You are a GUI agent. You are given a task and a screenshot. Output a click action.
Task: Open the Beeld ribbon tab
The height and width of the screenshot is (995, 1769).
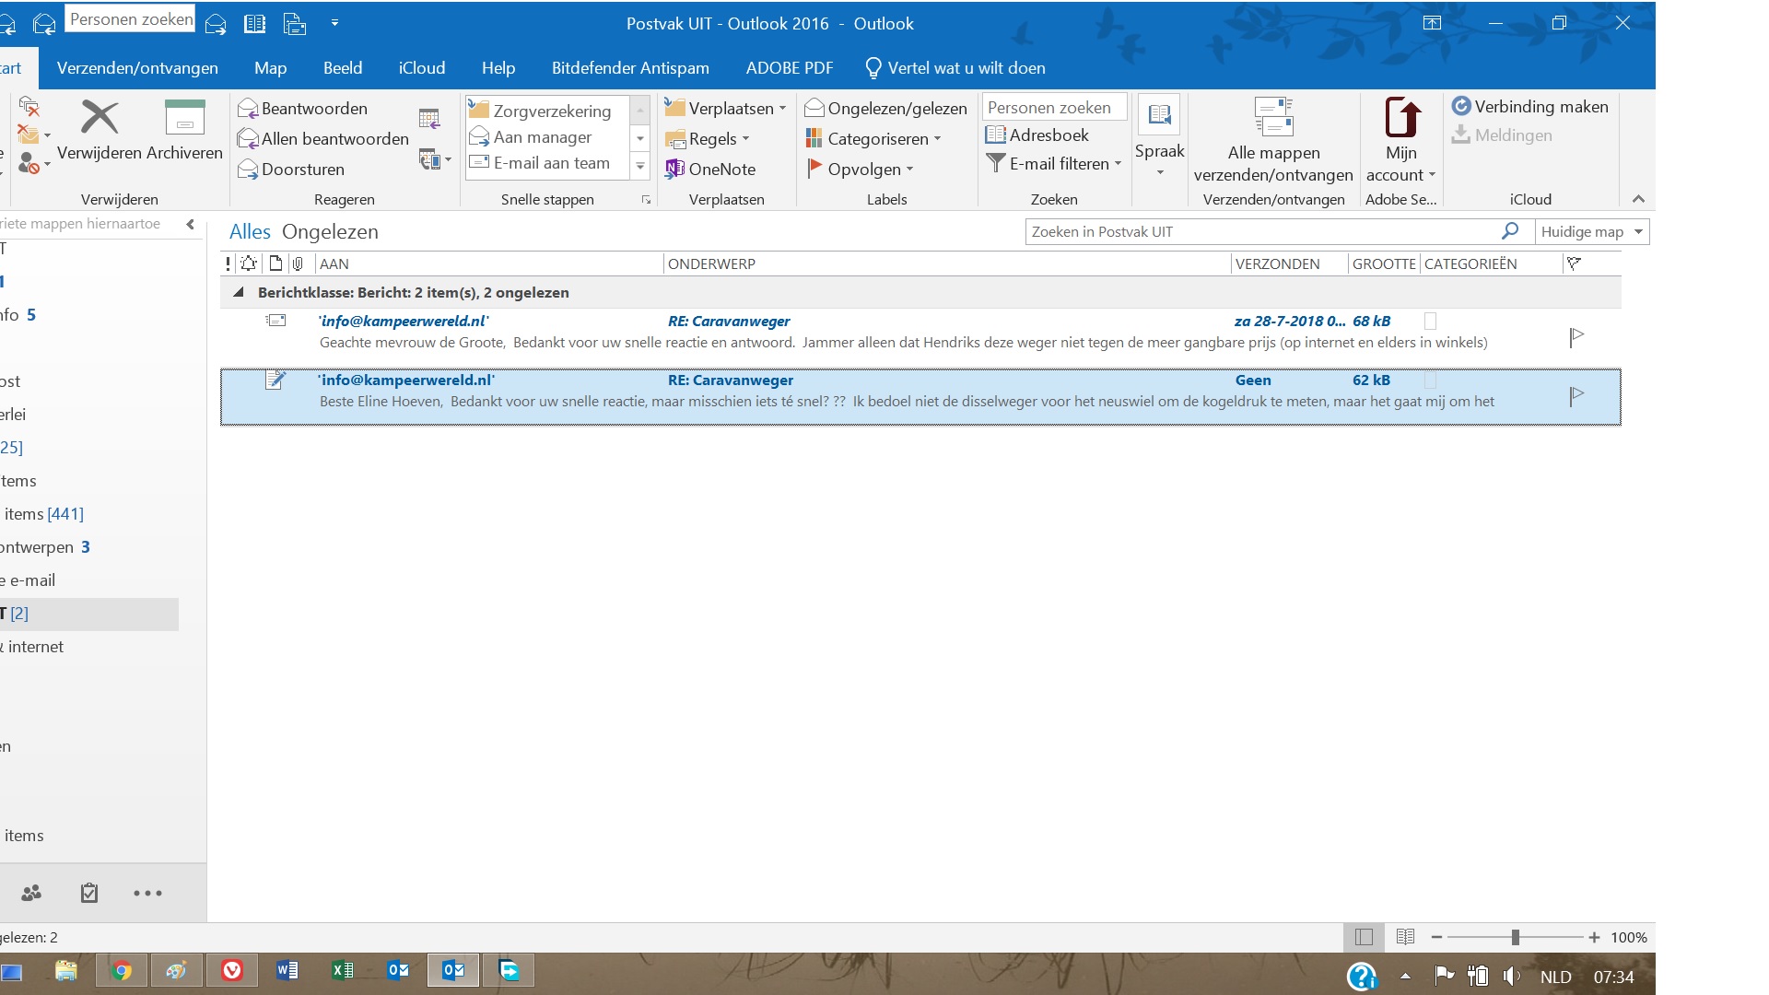click(343, 68)
